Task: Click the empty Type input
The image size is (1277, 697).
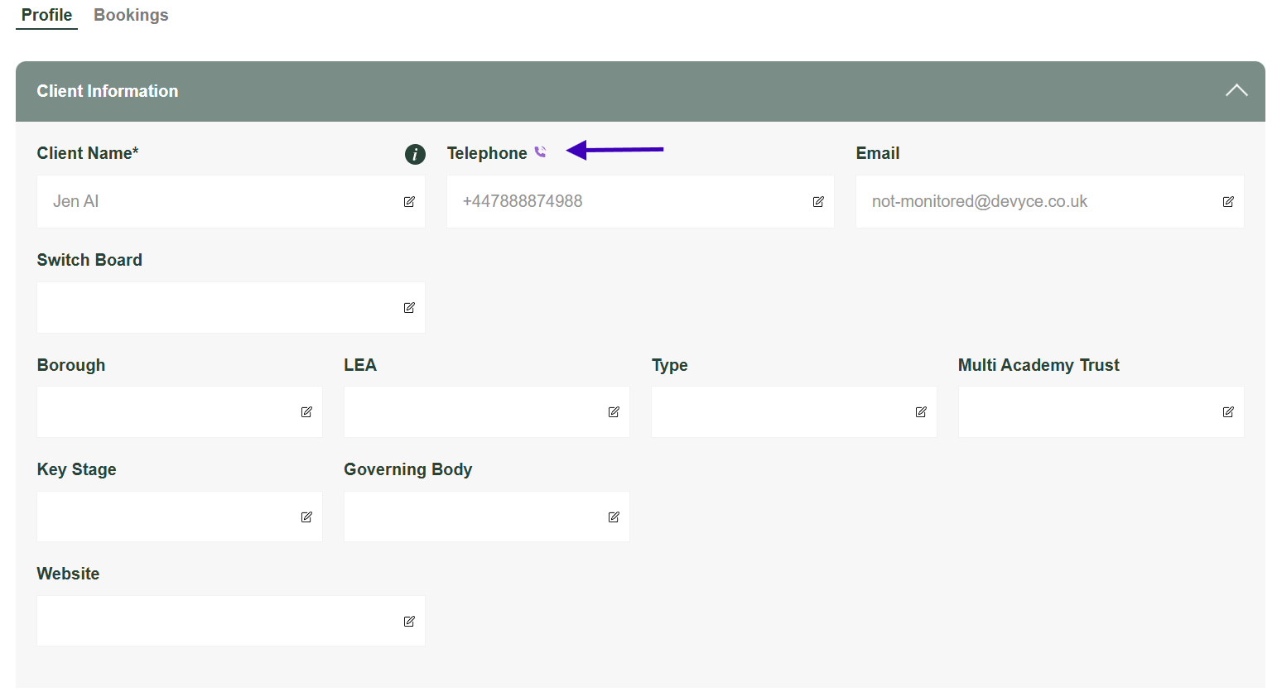Action: click(794, 412)
